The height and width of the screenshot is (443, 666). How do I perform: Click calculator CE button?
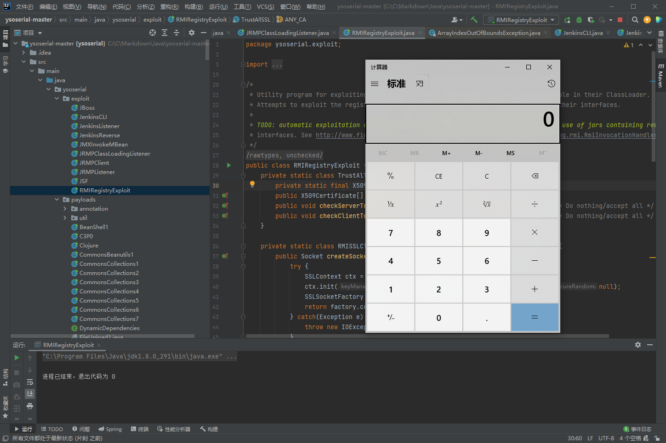click(439, 176)
